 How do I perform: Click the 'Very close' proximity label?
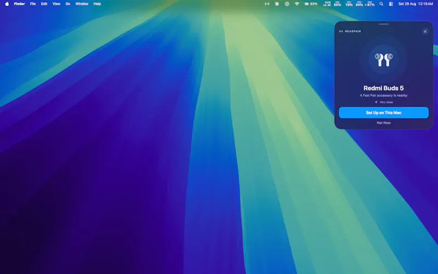pos(387,102)
